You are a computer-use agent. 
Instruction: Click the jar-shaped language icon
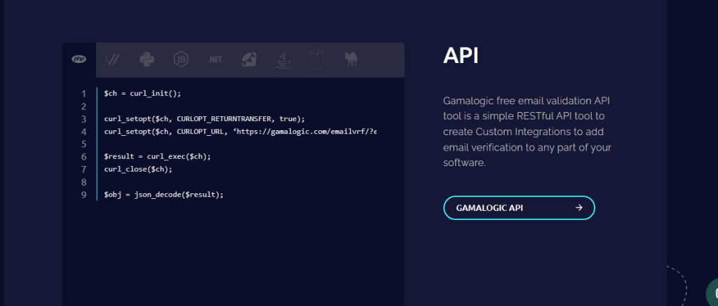coord(317,60)
